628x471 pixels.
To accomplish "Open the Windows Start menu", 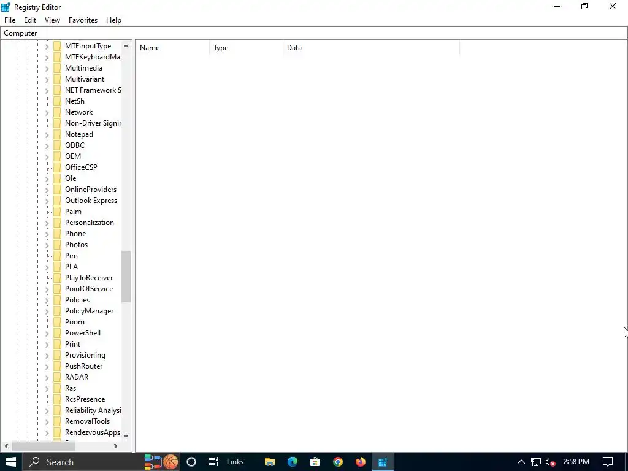I will (11, 462).
